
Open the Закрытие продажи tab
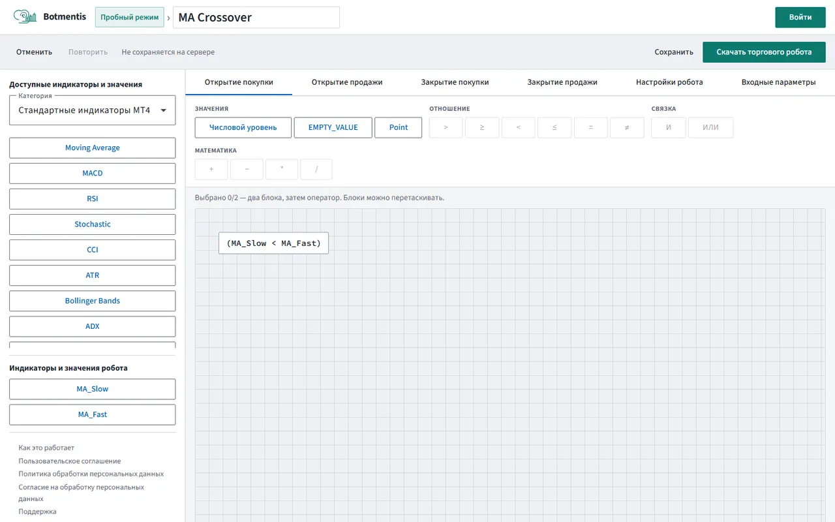pyautogui.click(x=562, y=82)
